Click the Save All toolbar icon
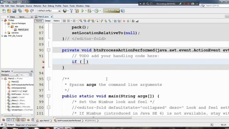 [x=20, y=11]
